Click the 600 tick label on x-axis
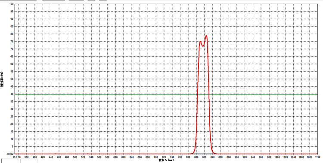323x163 pixels. [115, 157]
